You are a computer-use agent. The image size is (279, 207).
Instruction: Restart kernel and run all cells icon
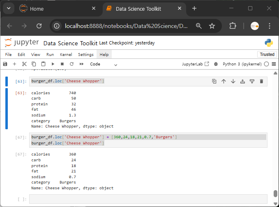point(81,64)
